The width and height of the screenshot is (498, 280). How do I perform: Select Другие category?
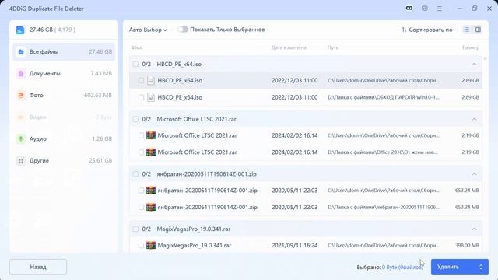[x=64, y=161]
